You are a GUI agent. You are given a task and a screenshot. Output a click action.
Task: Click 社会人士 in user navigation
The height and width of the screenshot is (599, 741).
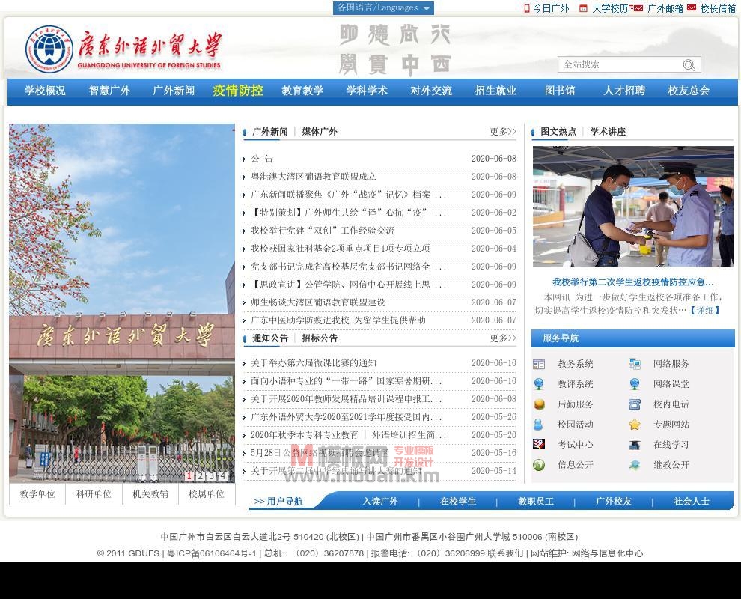pyautogui.click(x=692, y=501)
